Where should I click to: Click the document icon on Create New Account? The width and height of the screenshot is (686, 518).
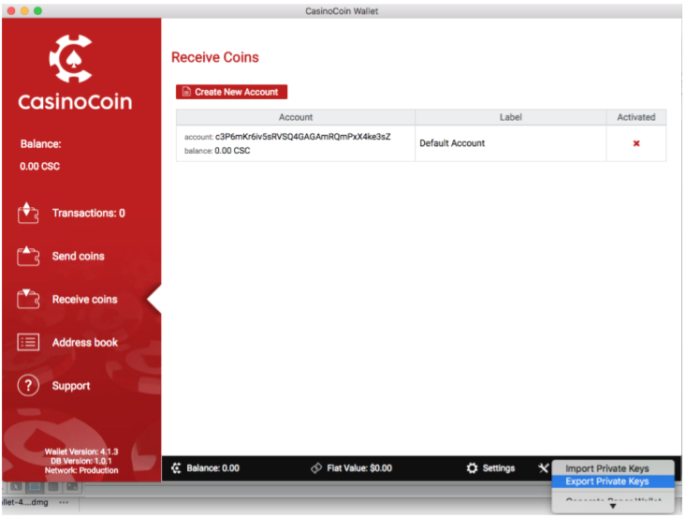pos(186,92)
